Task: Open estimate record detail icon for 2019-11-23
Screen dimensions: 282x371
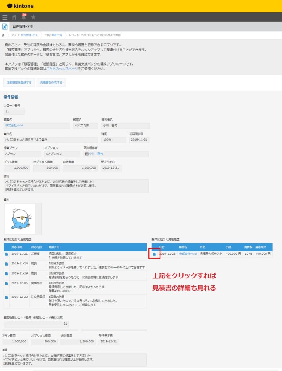Action: click(154, 254)
